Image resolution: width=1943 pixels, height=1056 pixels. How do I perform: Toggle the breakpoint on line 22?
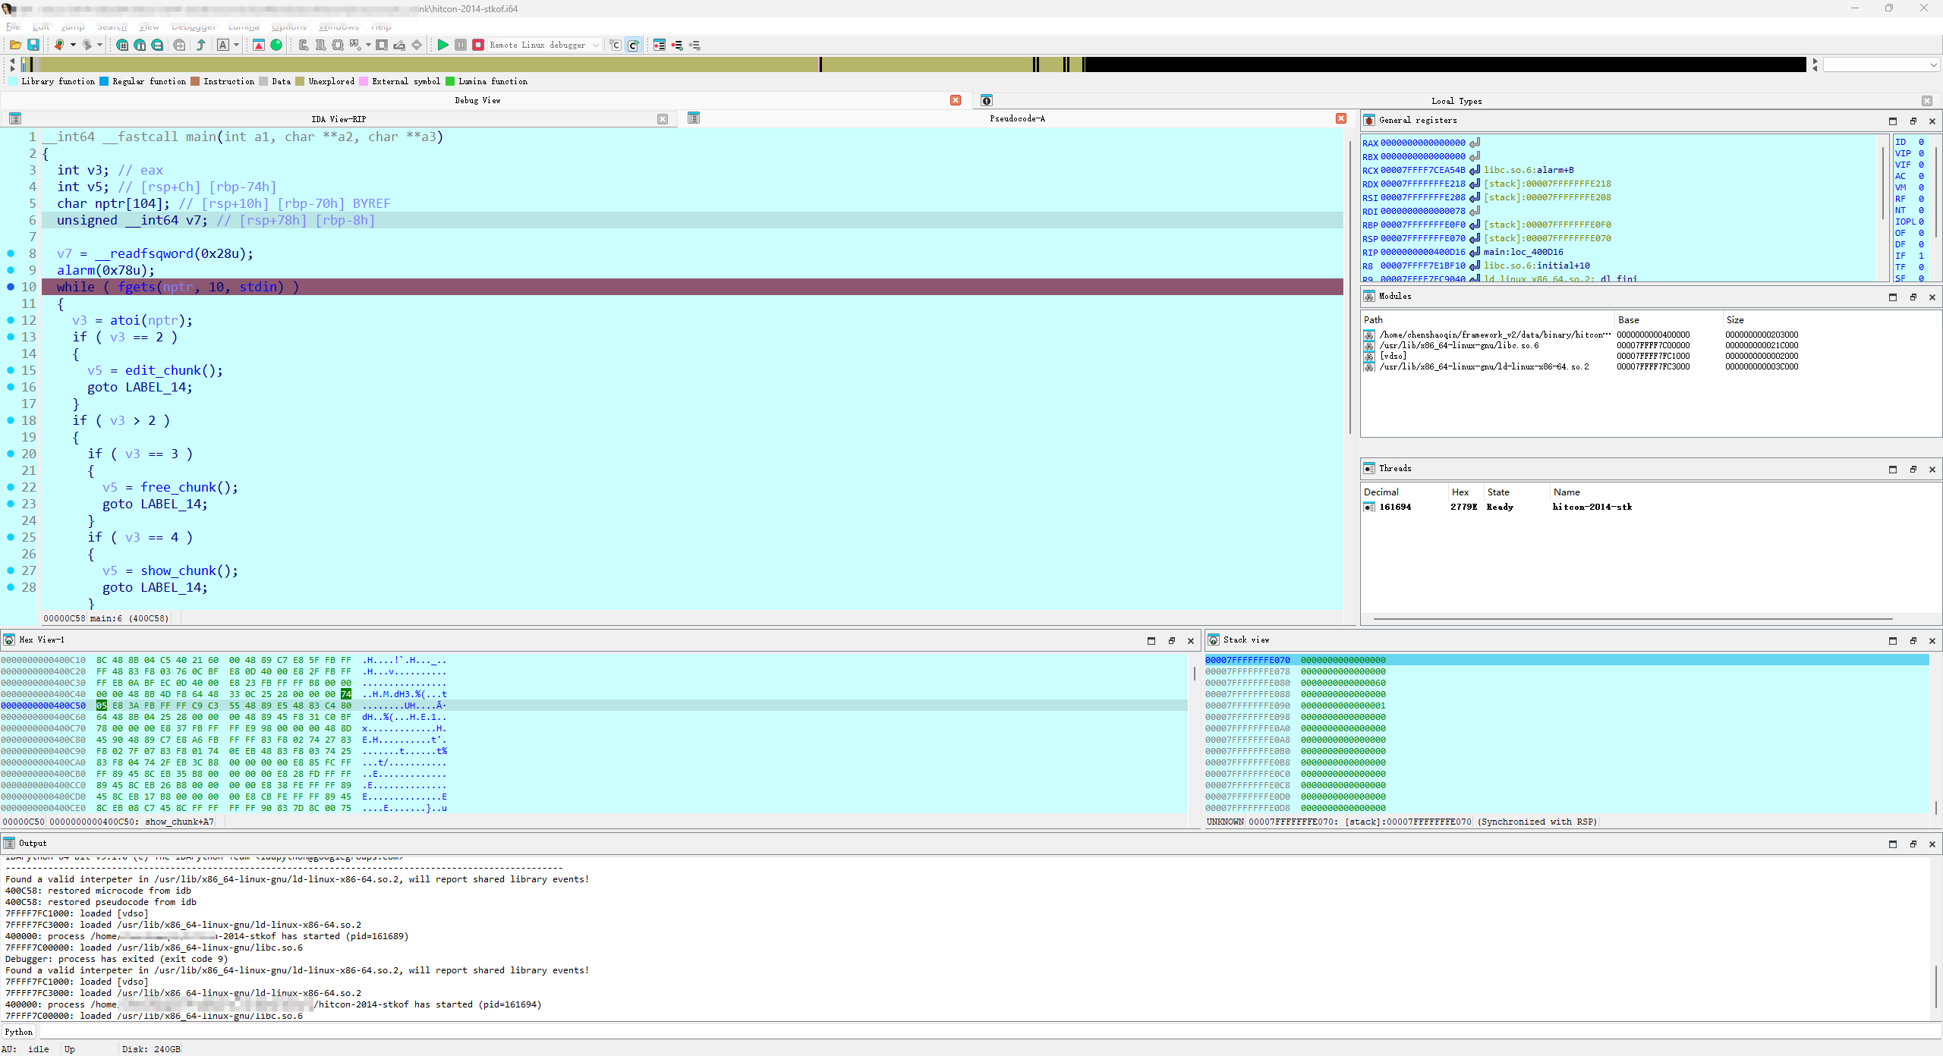(11, 487)
